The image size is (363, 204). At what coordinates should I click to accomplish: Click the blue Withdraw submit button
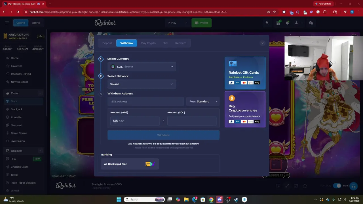163,135
